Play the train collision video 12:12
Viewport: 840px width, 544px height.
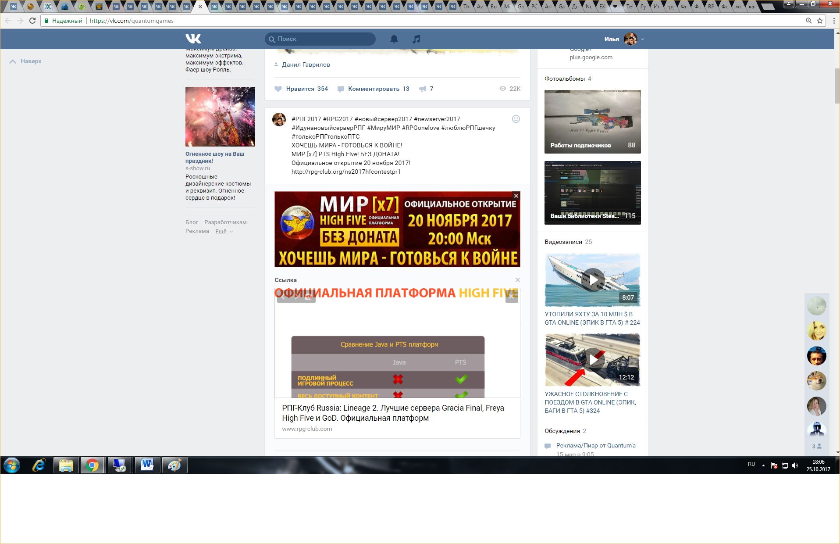pos(592,360)
